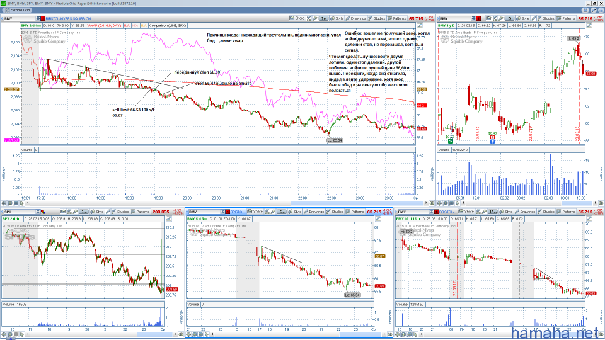Open Drawings in bottom-right BMY chart
This screenshot has width=605, height=340.
pos(525,212)
